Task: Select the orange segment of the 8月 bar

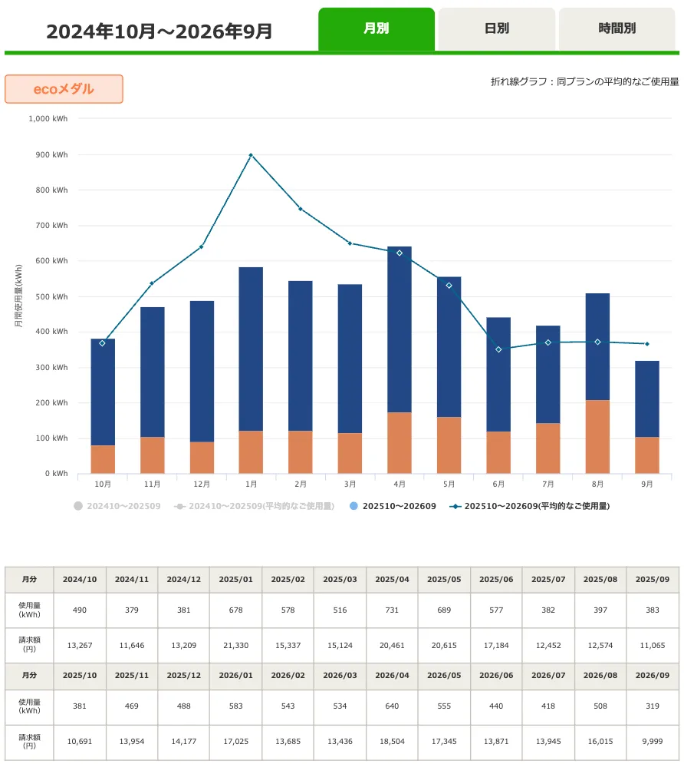Action: [x=597, y=437]
